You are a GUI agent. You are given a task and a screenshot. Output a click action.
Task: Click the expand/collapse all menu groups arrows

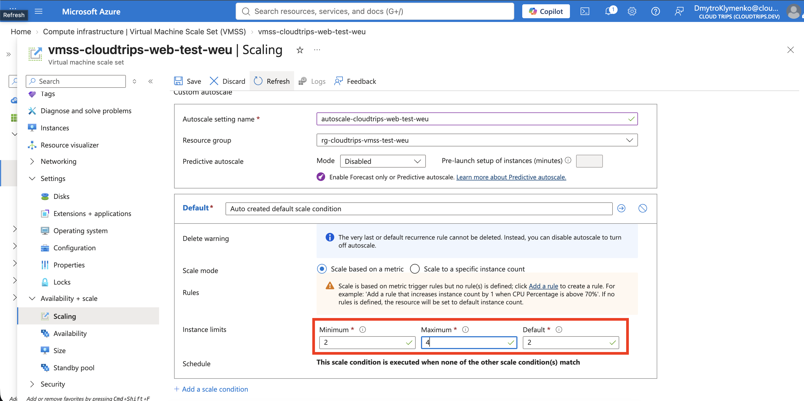(x=134, y=81)
